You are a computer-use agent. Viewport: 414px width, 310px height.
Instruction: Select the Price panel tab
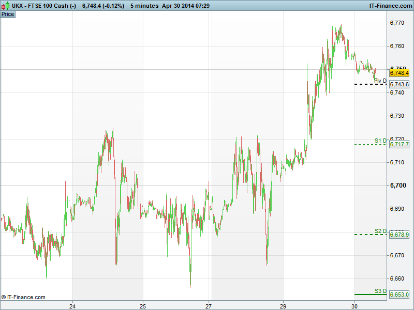[8, 14]
